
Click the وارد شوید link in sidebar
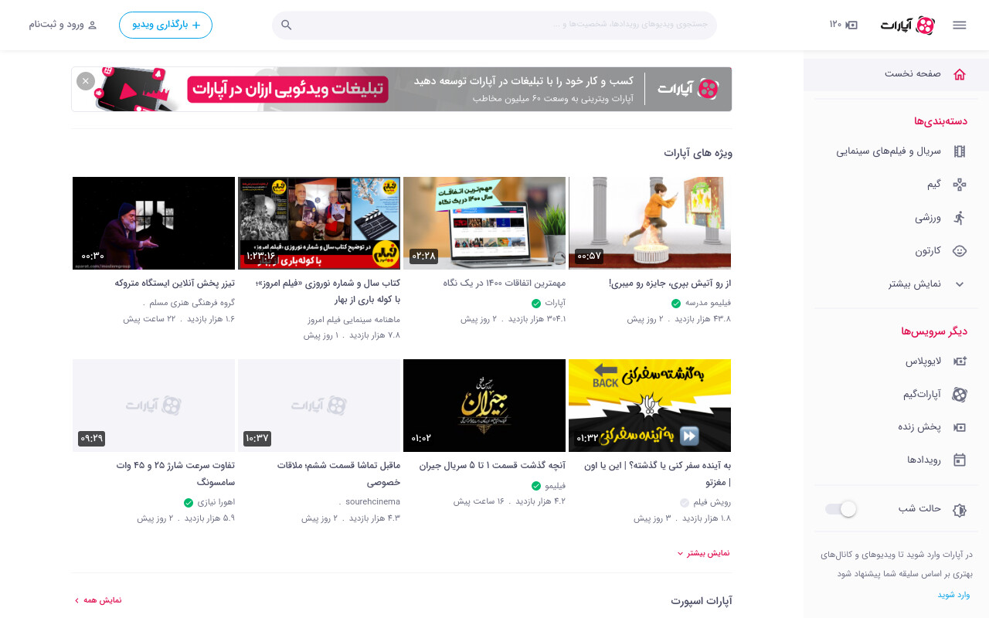(x=953, y=595)
